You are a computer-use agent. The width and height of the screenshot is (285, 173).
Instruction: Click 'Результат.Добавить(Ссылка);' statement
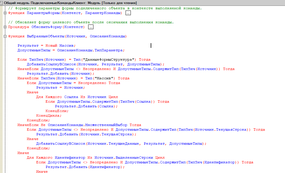tap(86, 106)
